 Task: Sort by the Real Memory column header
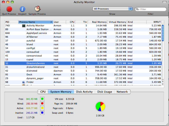(x=98, y=22)
